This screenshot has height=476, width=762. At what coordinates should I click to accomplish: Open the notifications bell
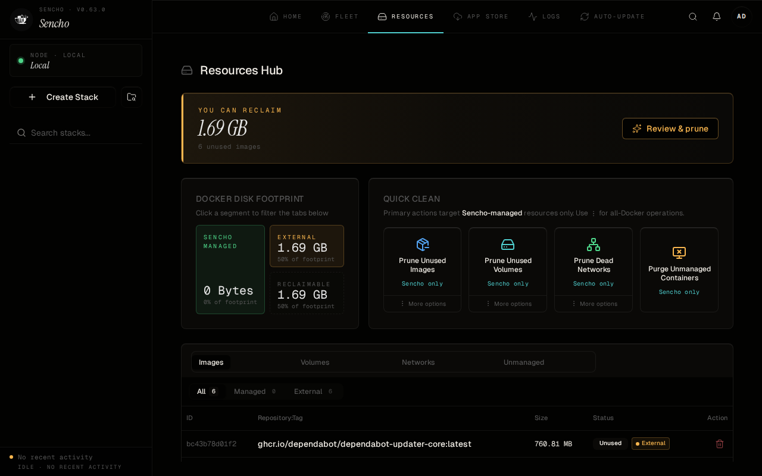[x=717, y=17]
